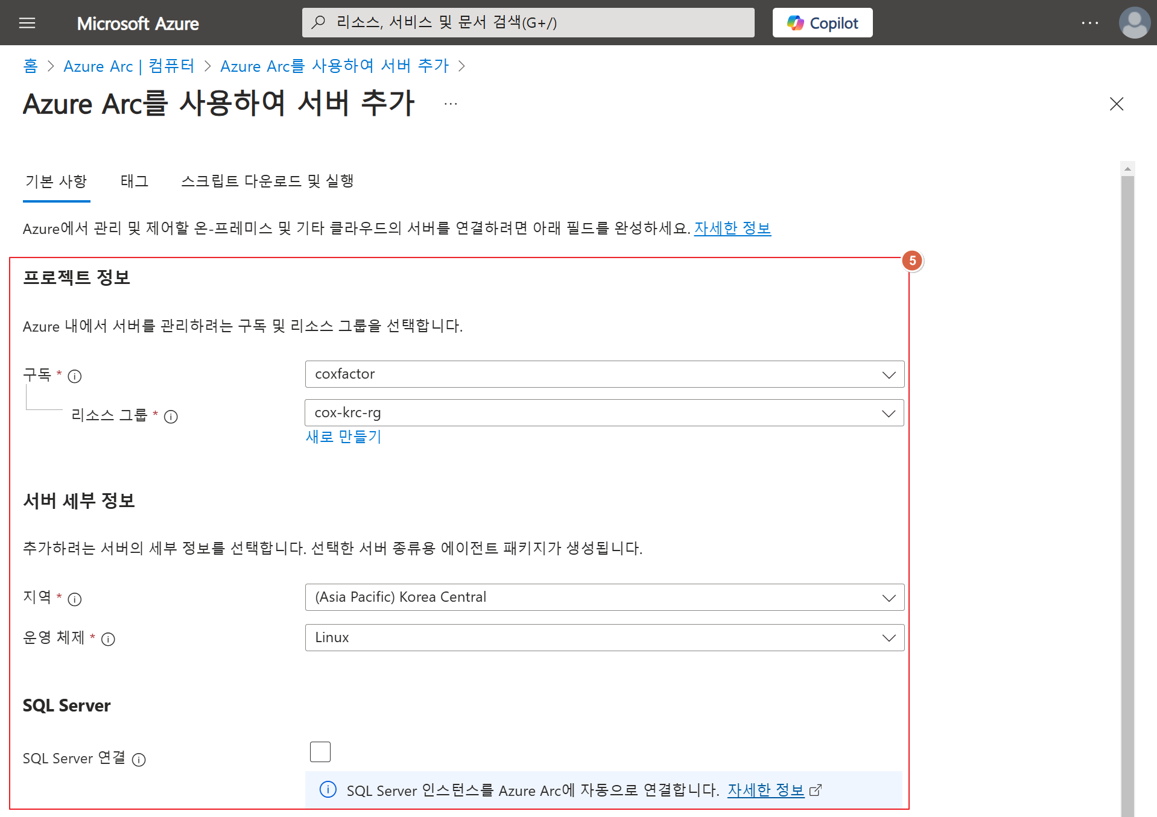The image size is (1157, 817).
Task: Click the 서버 세부 정보 heading
Action: [78, 500]
